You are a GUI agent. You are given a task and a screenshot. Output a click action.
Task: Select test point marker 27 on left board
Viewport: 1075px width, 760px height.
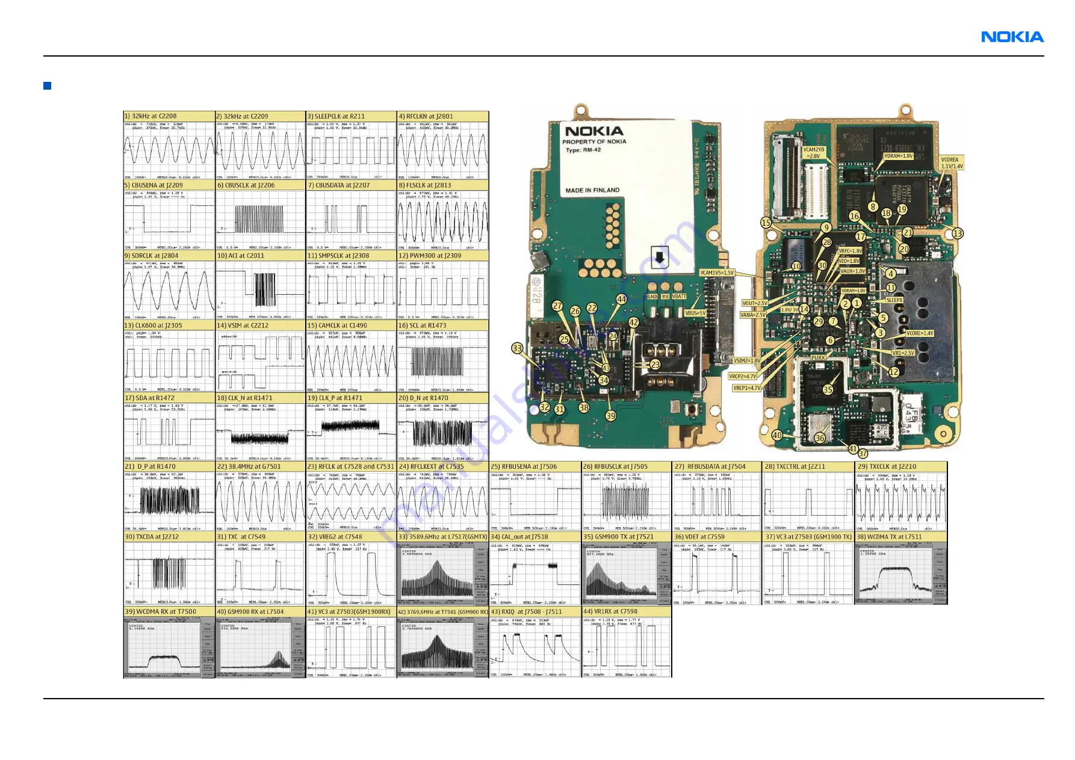[557, 306]
